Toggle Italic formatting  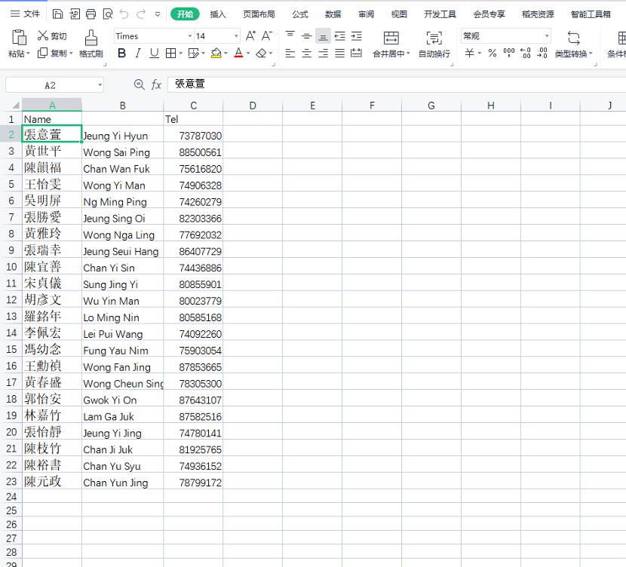coord(138,53)
